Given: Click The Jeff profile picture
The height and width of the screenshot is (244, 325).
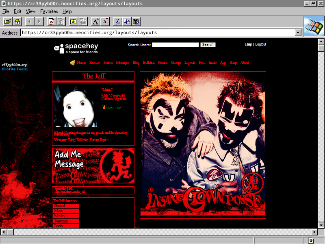Looking at the screenshot, I should click(x=75, y=106).
